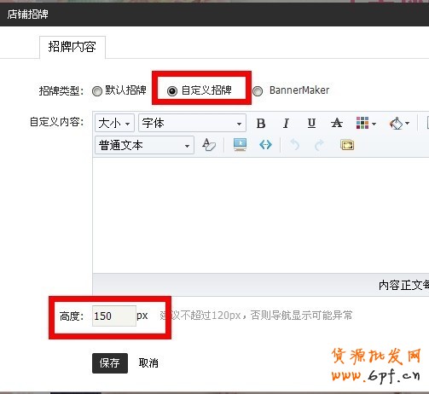Insert image using picture icon
The height and width of the screenshot is (394, 429).
[x=240, y=145]
